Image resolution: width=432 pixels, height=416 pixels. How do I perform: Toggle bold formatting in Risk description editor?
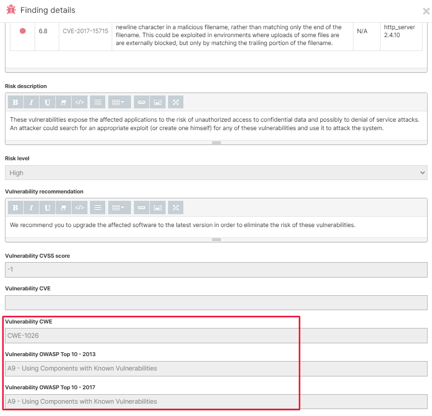[15, 101]
